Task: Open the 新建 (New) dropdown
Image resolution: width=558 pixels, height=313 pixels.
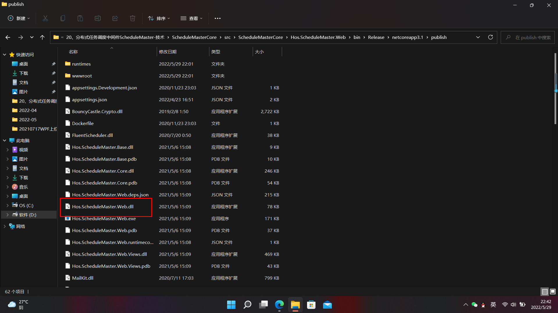Action: click(19, 18)
